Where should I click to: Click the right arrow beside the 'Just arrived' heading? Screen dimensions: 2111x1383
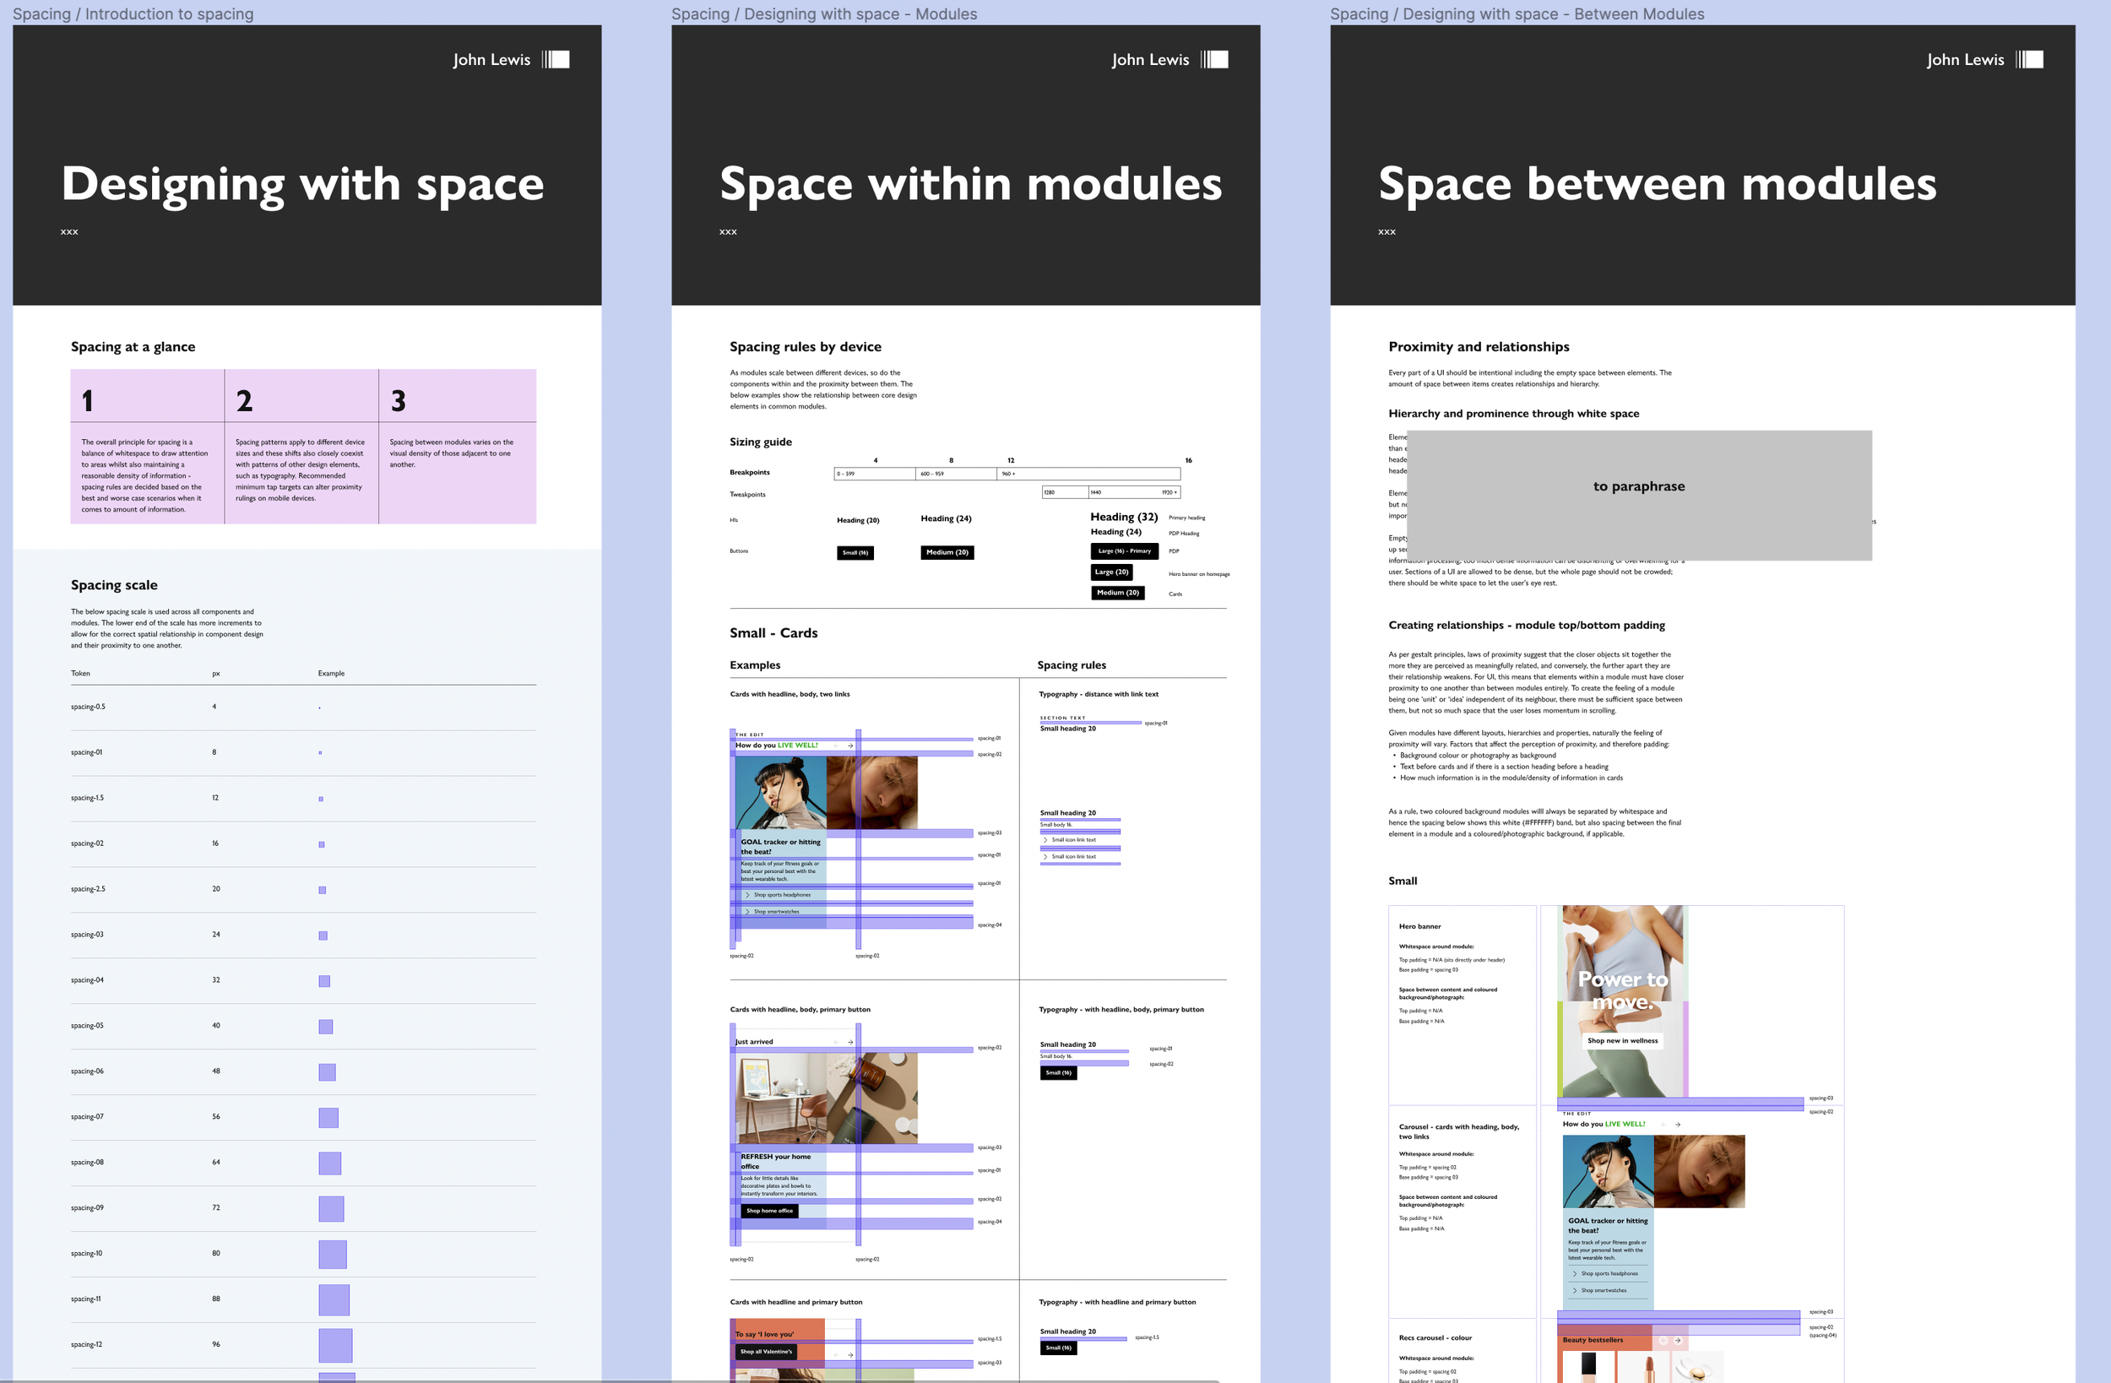850,1044
